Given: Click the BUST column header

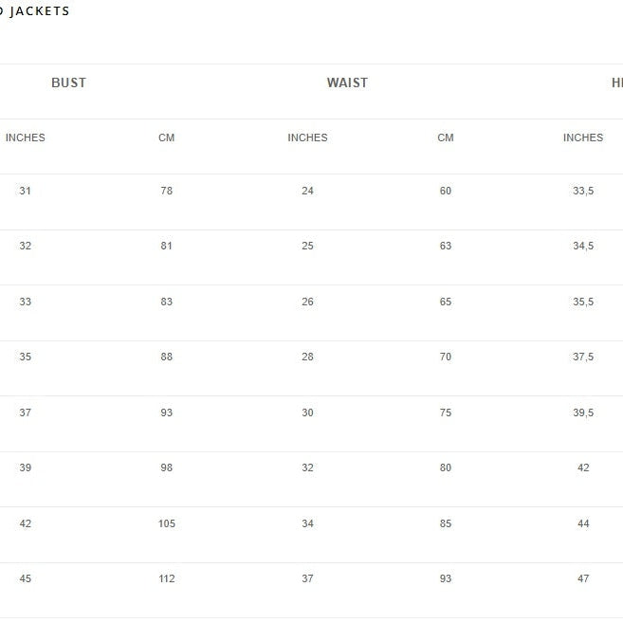Looking at the screenshot, I should (68, 82).
